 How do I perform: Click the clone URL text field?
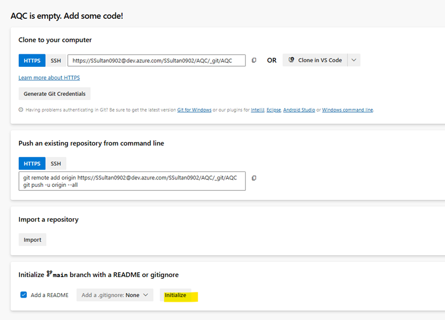coord(157,61)
